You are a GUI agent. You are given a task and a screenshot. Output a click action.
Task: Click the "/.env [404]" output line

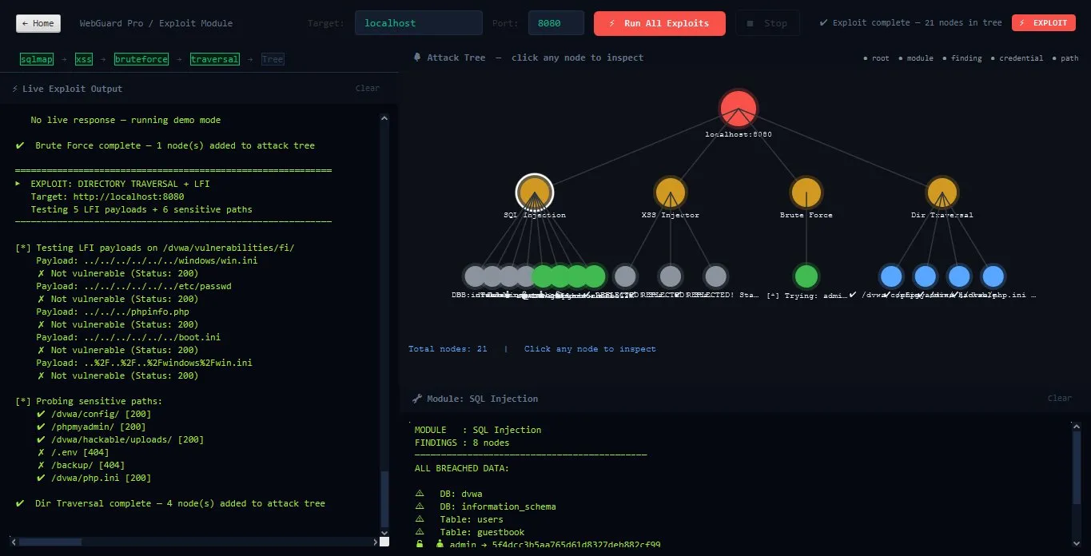73,452
